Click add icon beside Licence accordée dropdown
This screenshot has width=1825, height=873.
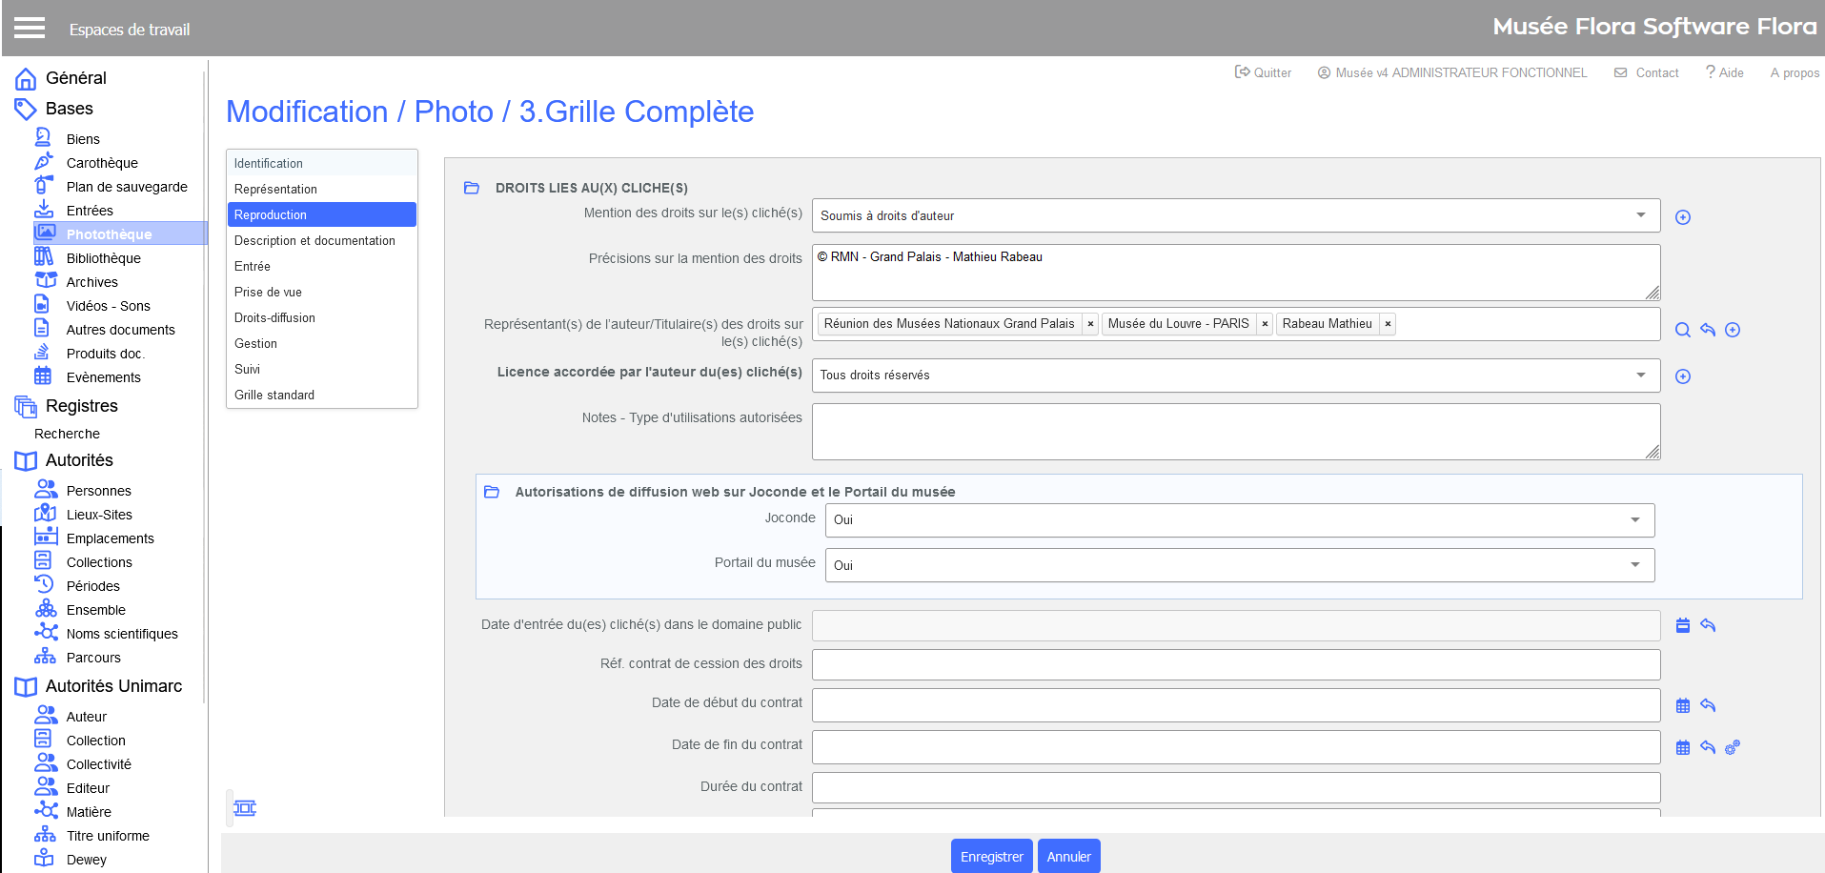[1683, 376]
